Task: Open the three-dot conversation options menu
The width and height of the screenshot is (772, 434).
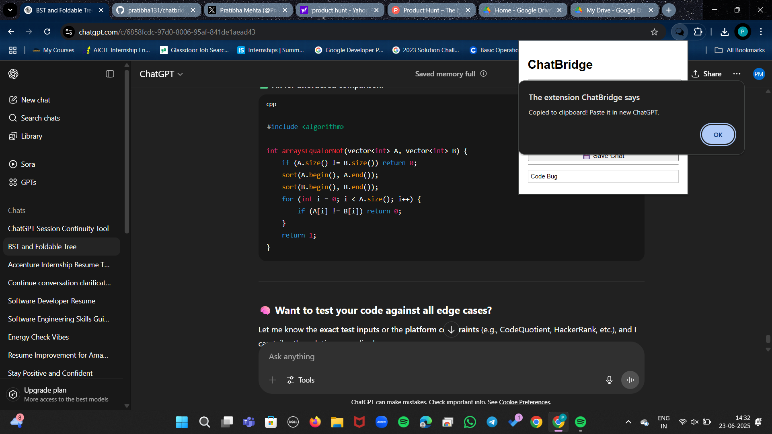Action: [x=737, y=74]
